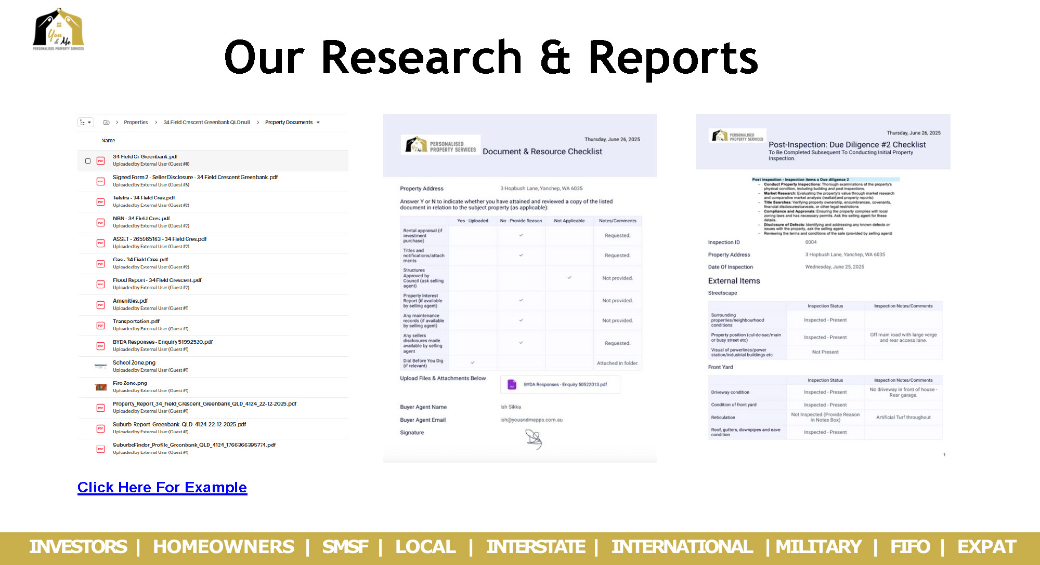Image resolution: width=1040 pixels, height=565 pixels.
Task: Open Suburb_Report_Greenbank_QLD_4124 pdf name
Action: tap(179, 424)
